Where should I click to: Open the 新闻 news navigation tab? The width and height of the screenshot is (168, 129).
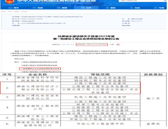62,8
